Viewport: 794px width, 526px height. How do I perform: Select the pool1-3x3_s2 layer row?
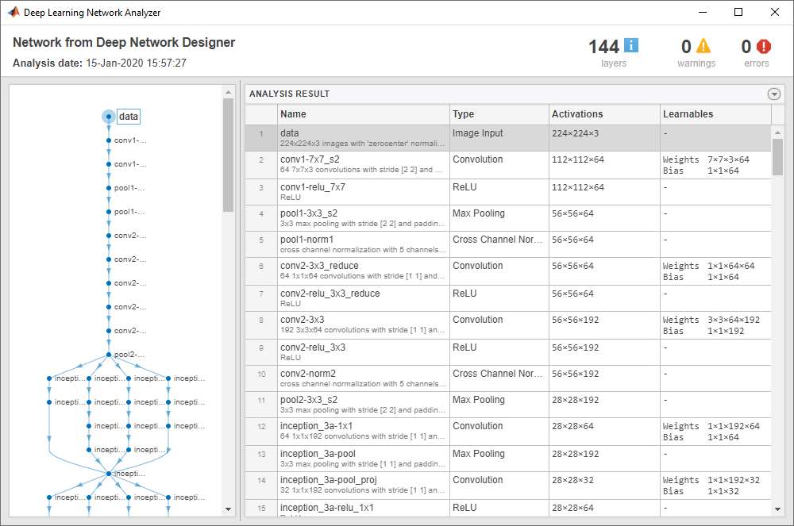coord(508,218)
